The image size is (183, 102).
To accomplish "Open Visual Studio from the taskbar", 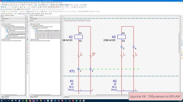I will (x=44, y=101).
